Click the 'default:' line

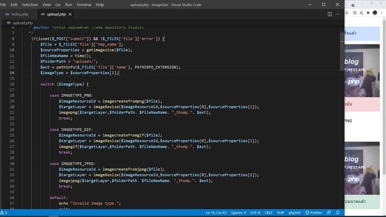point(59,198)
